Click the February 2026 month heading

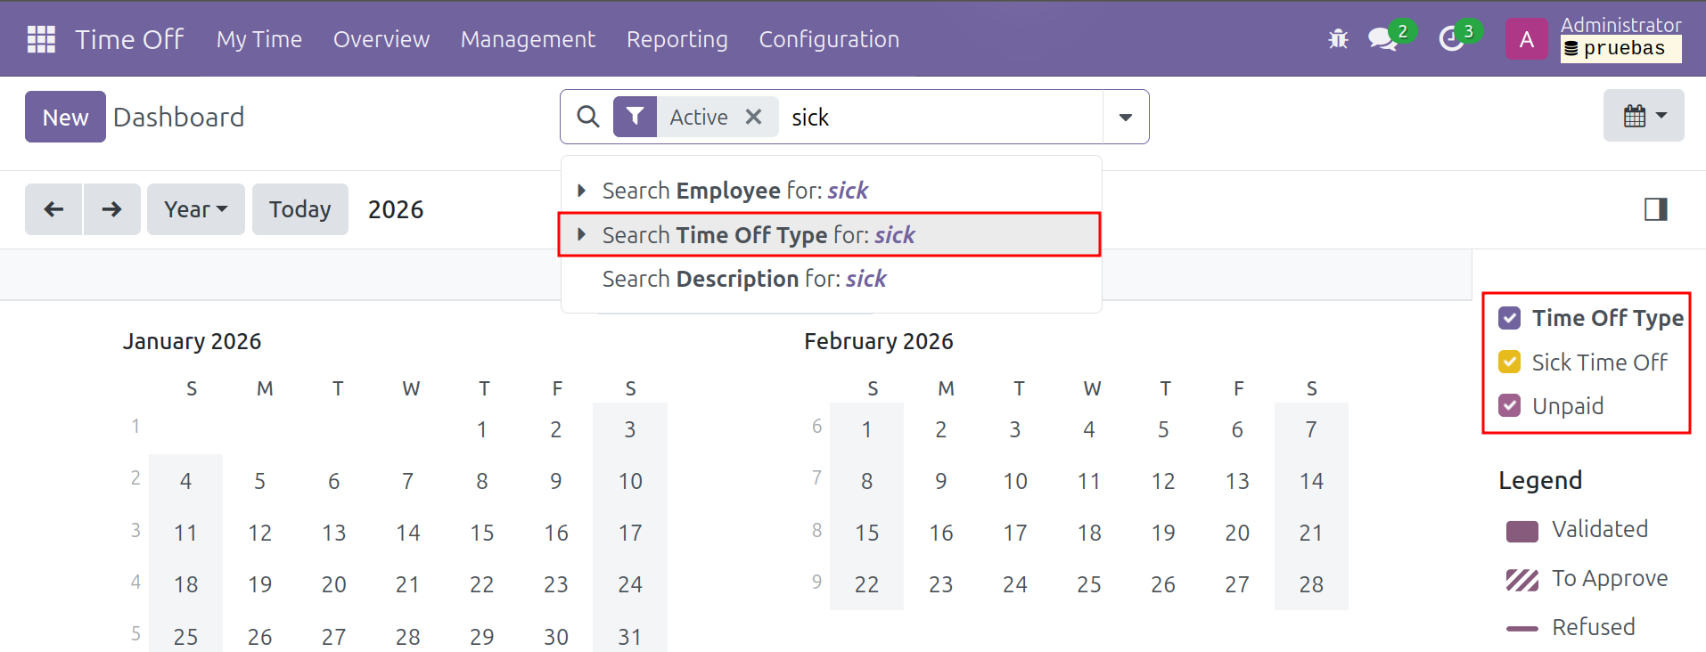click(879, 341)
